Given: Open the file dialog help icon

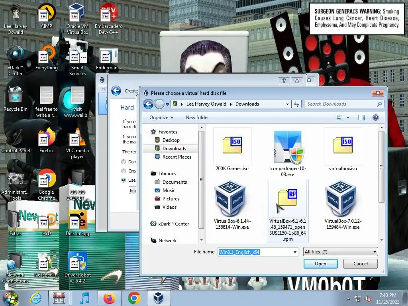Looking at the screenshot, I should click(x=375, y=118).
